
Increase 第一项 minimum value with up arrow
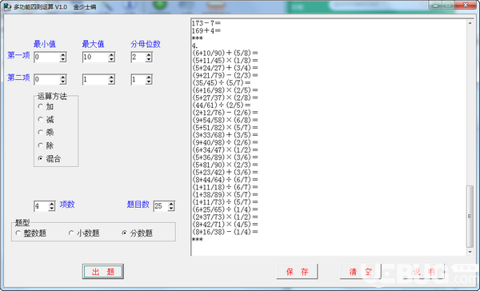[63, 55]
